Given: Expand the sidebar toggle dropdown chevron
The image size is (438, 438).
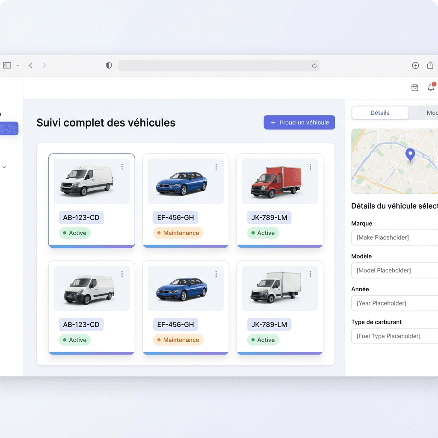Looking at the screenshot, I should (18, 65).
